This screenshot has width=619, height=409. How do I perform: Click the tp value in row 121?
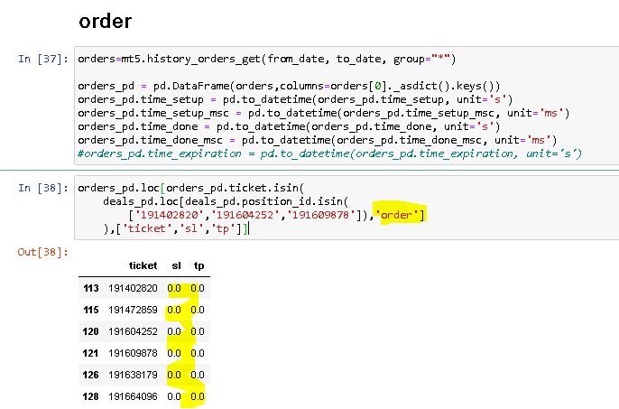[x=198, y=353]
